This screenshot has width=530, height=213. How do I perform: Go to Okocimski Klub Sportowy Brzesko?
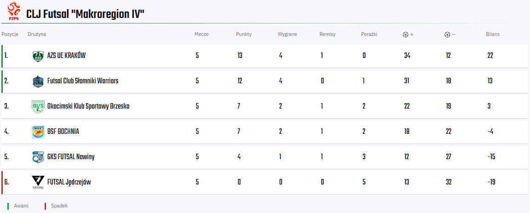pyautogui.click(x=88, y=106)
